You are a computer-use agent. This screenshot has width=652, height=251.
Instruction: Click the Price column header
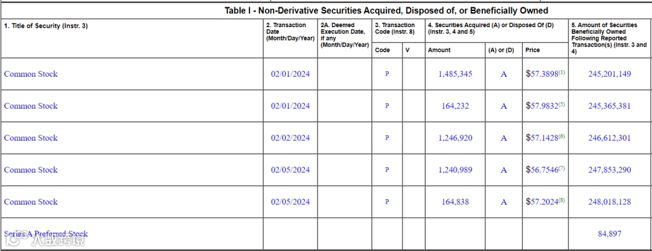coord(532,50)
